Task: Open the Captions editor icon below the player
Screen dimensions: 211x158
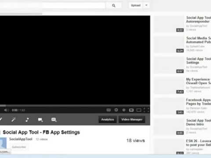Action: tap(54, 120)
